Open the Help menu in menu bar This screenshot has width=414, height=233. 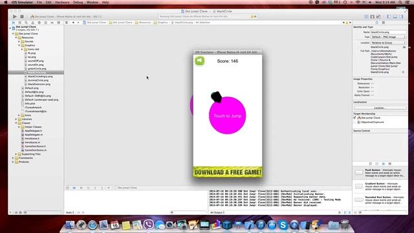click(x=105, y=3)
